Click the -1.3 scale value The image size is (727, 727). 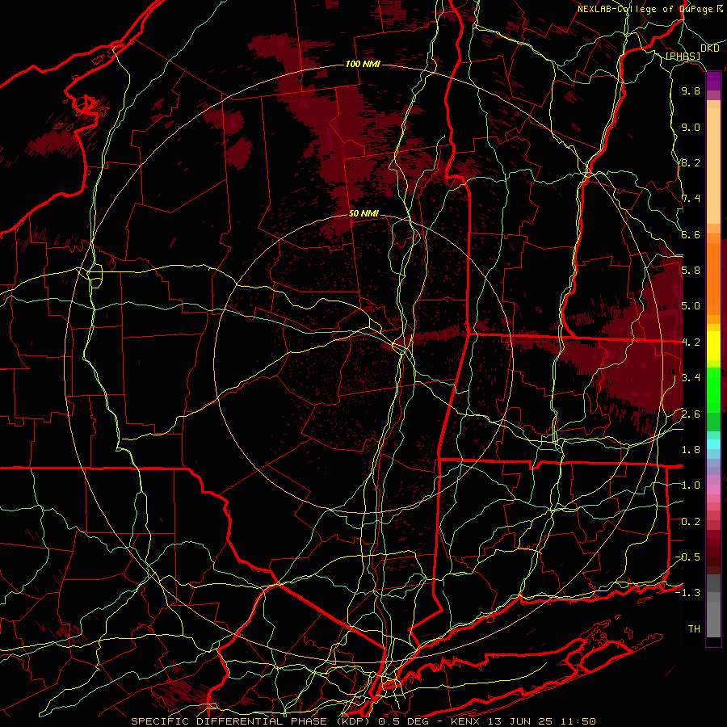tap(687, 593)
